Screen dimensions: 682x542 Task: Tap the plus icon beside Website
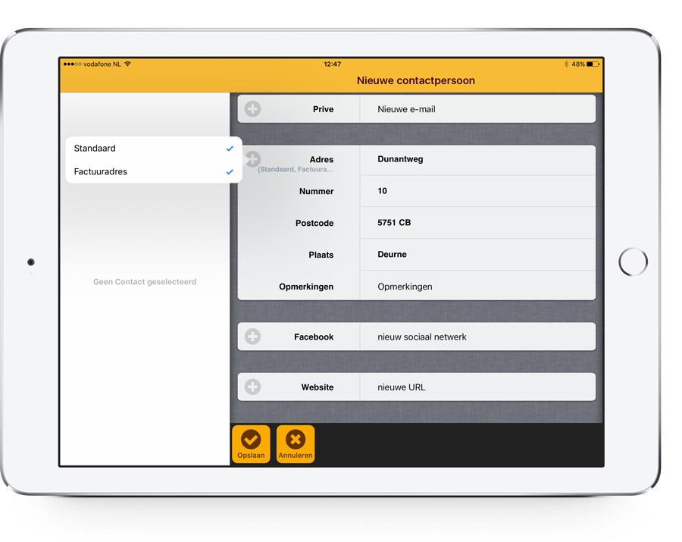(252, 387)
